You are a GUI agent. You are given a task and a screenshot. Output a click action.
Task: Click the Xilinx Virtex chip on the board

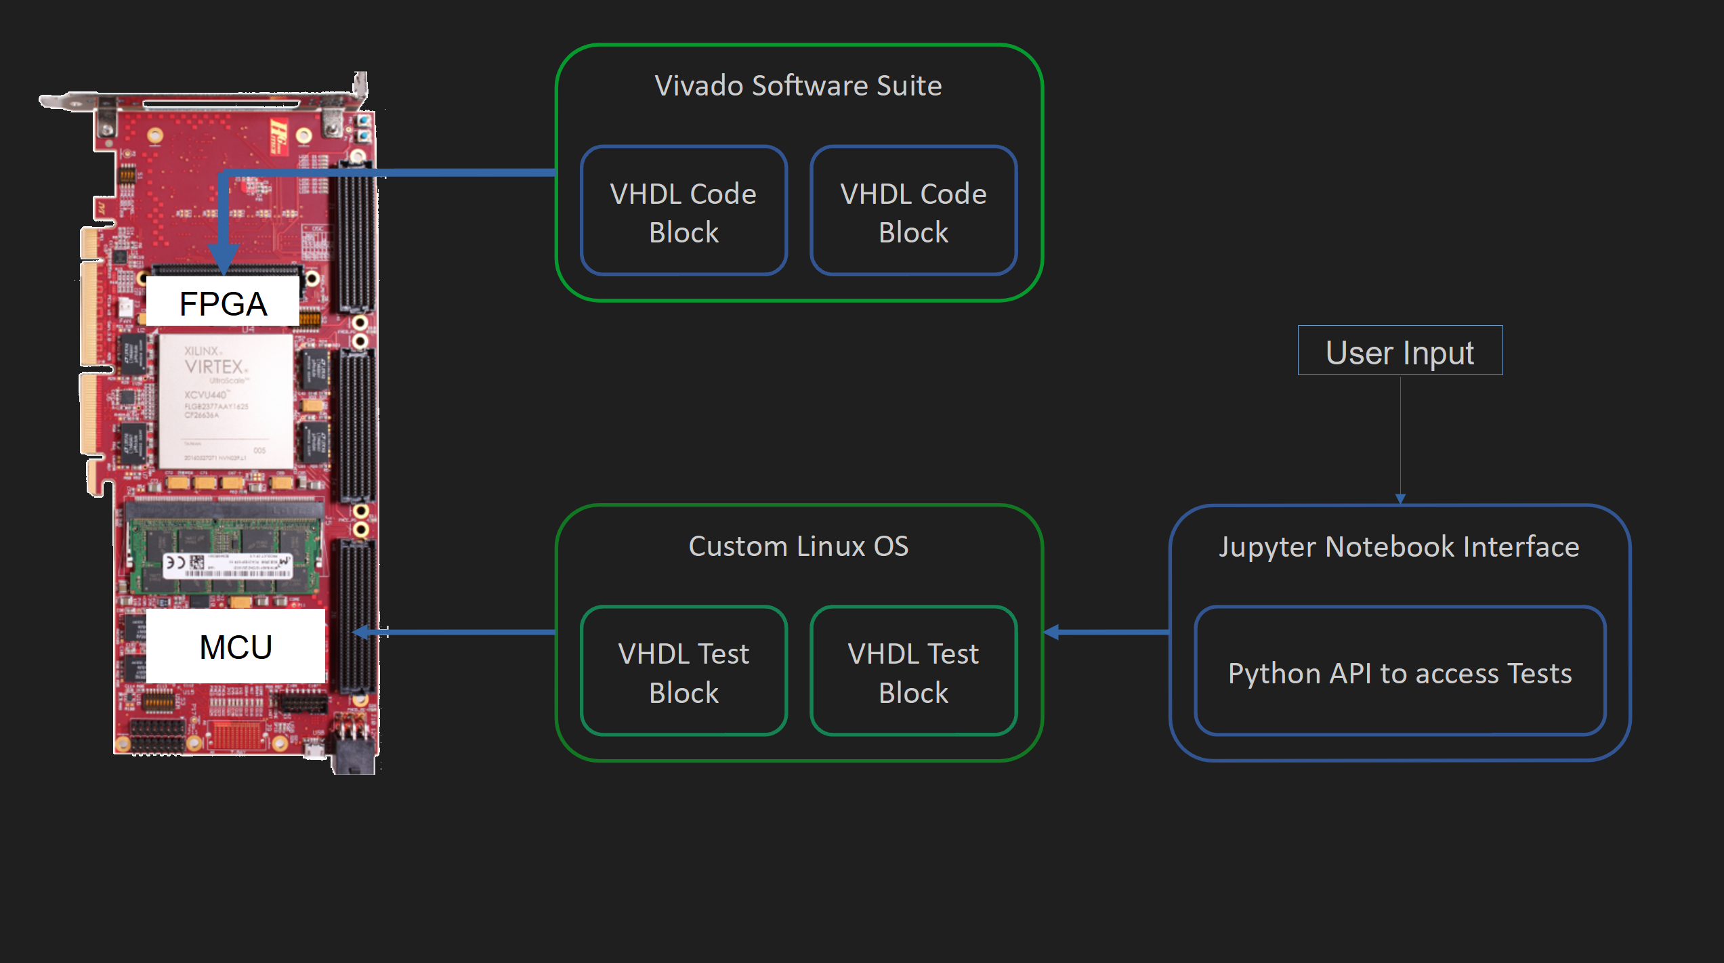tap(226, 401)
